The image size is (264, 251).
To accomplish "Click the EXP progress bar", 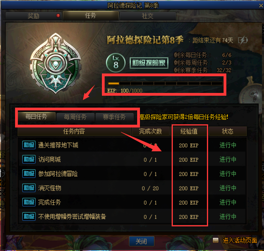I will pos(165,83).
